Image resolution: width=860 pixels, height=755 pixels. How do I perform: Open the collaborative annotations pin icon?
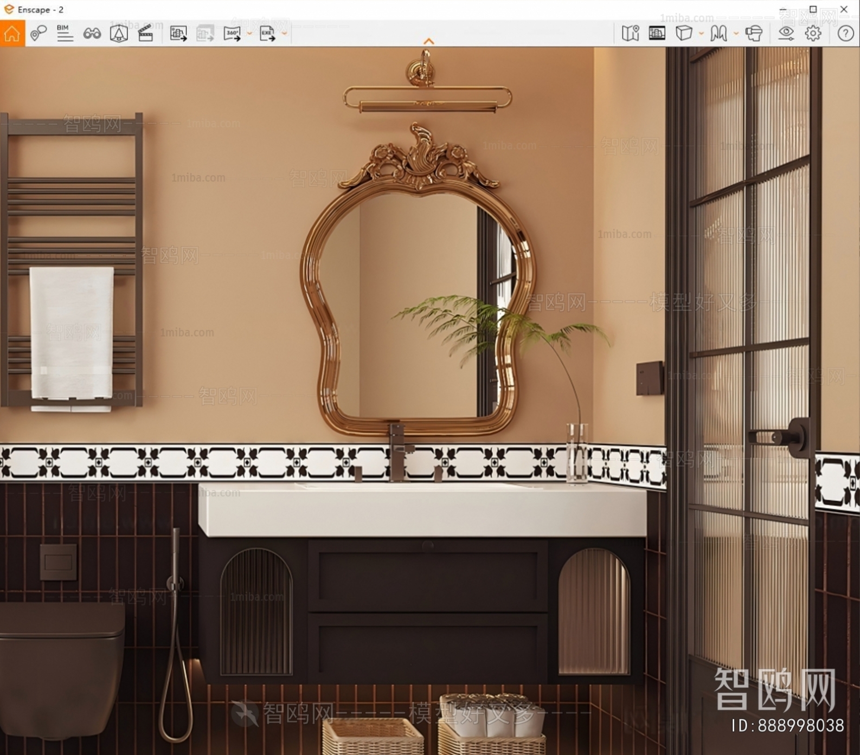click(38, 34)
